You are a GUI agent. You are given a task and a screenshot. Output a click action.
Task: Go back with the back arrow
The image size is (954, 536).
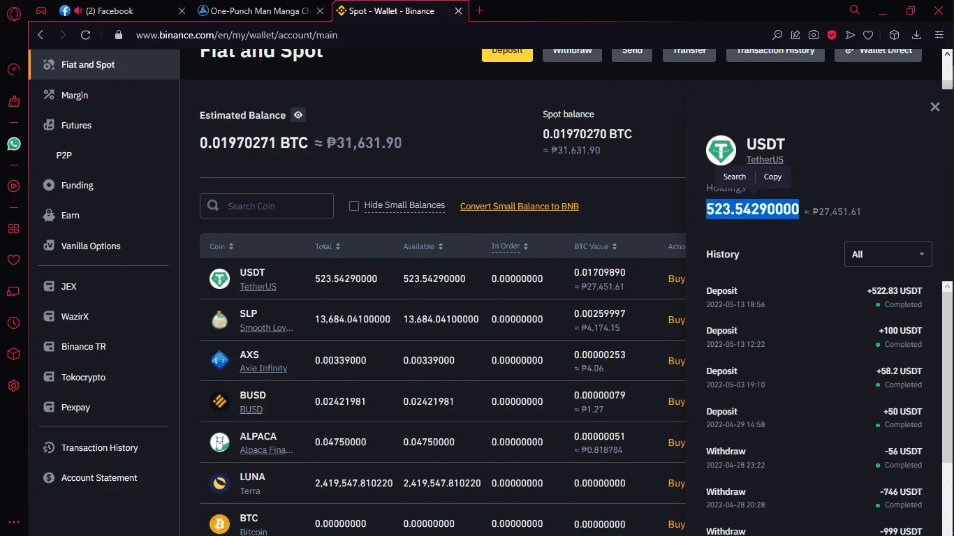41,35
